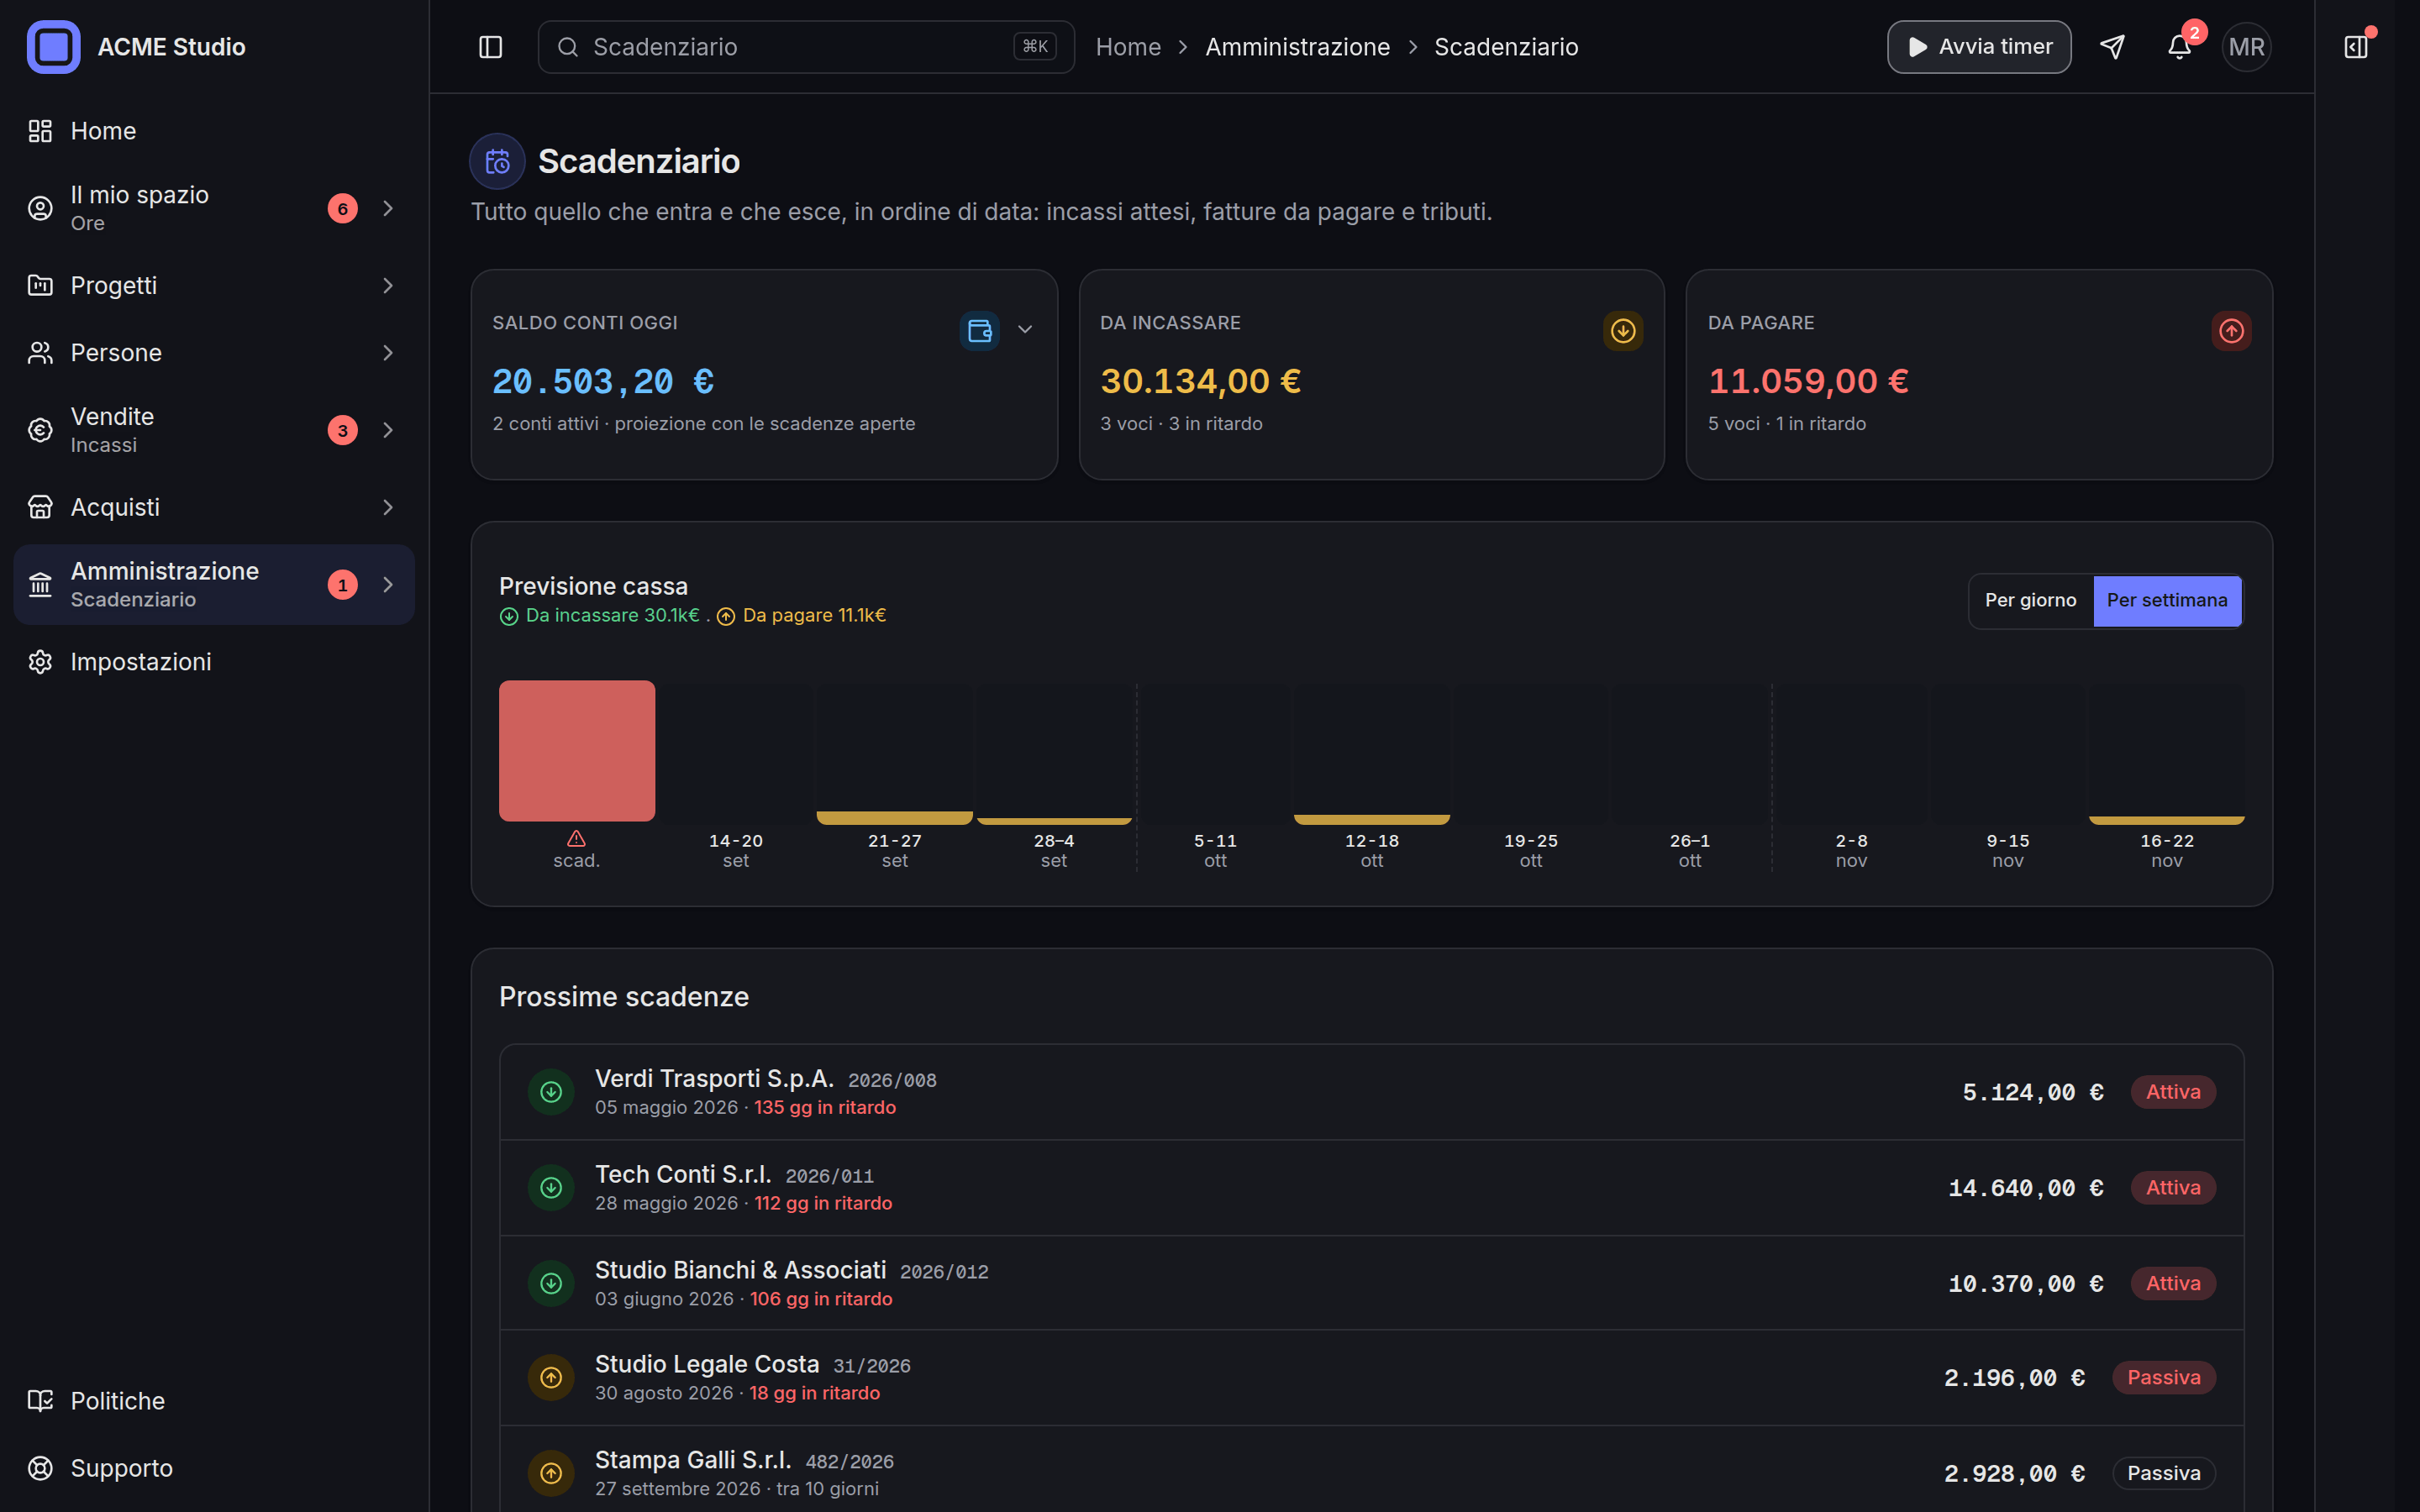Click the Passiva badge on Stampa Galli row
The width and height of the screenshot is (2420, 1512).
pyautogui.click(x=2163, y=1473)
